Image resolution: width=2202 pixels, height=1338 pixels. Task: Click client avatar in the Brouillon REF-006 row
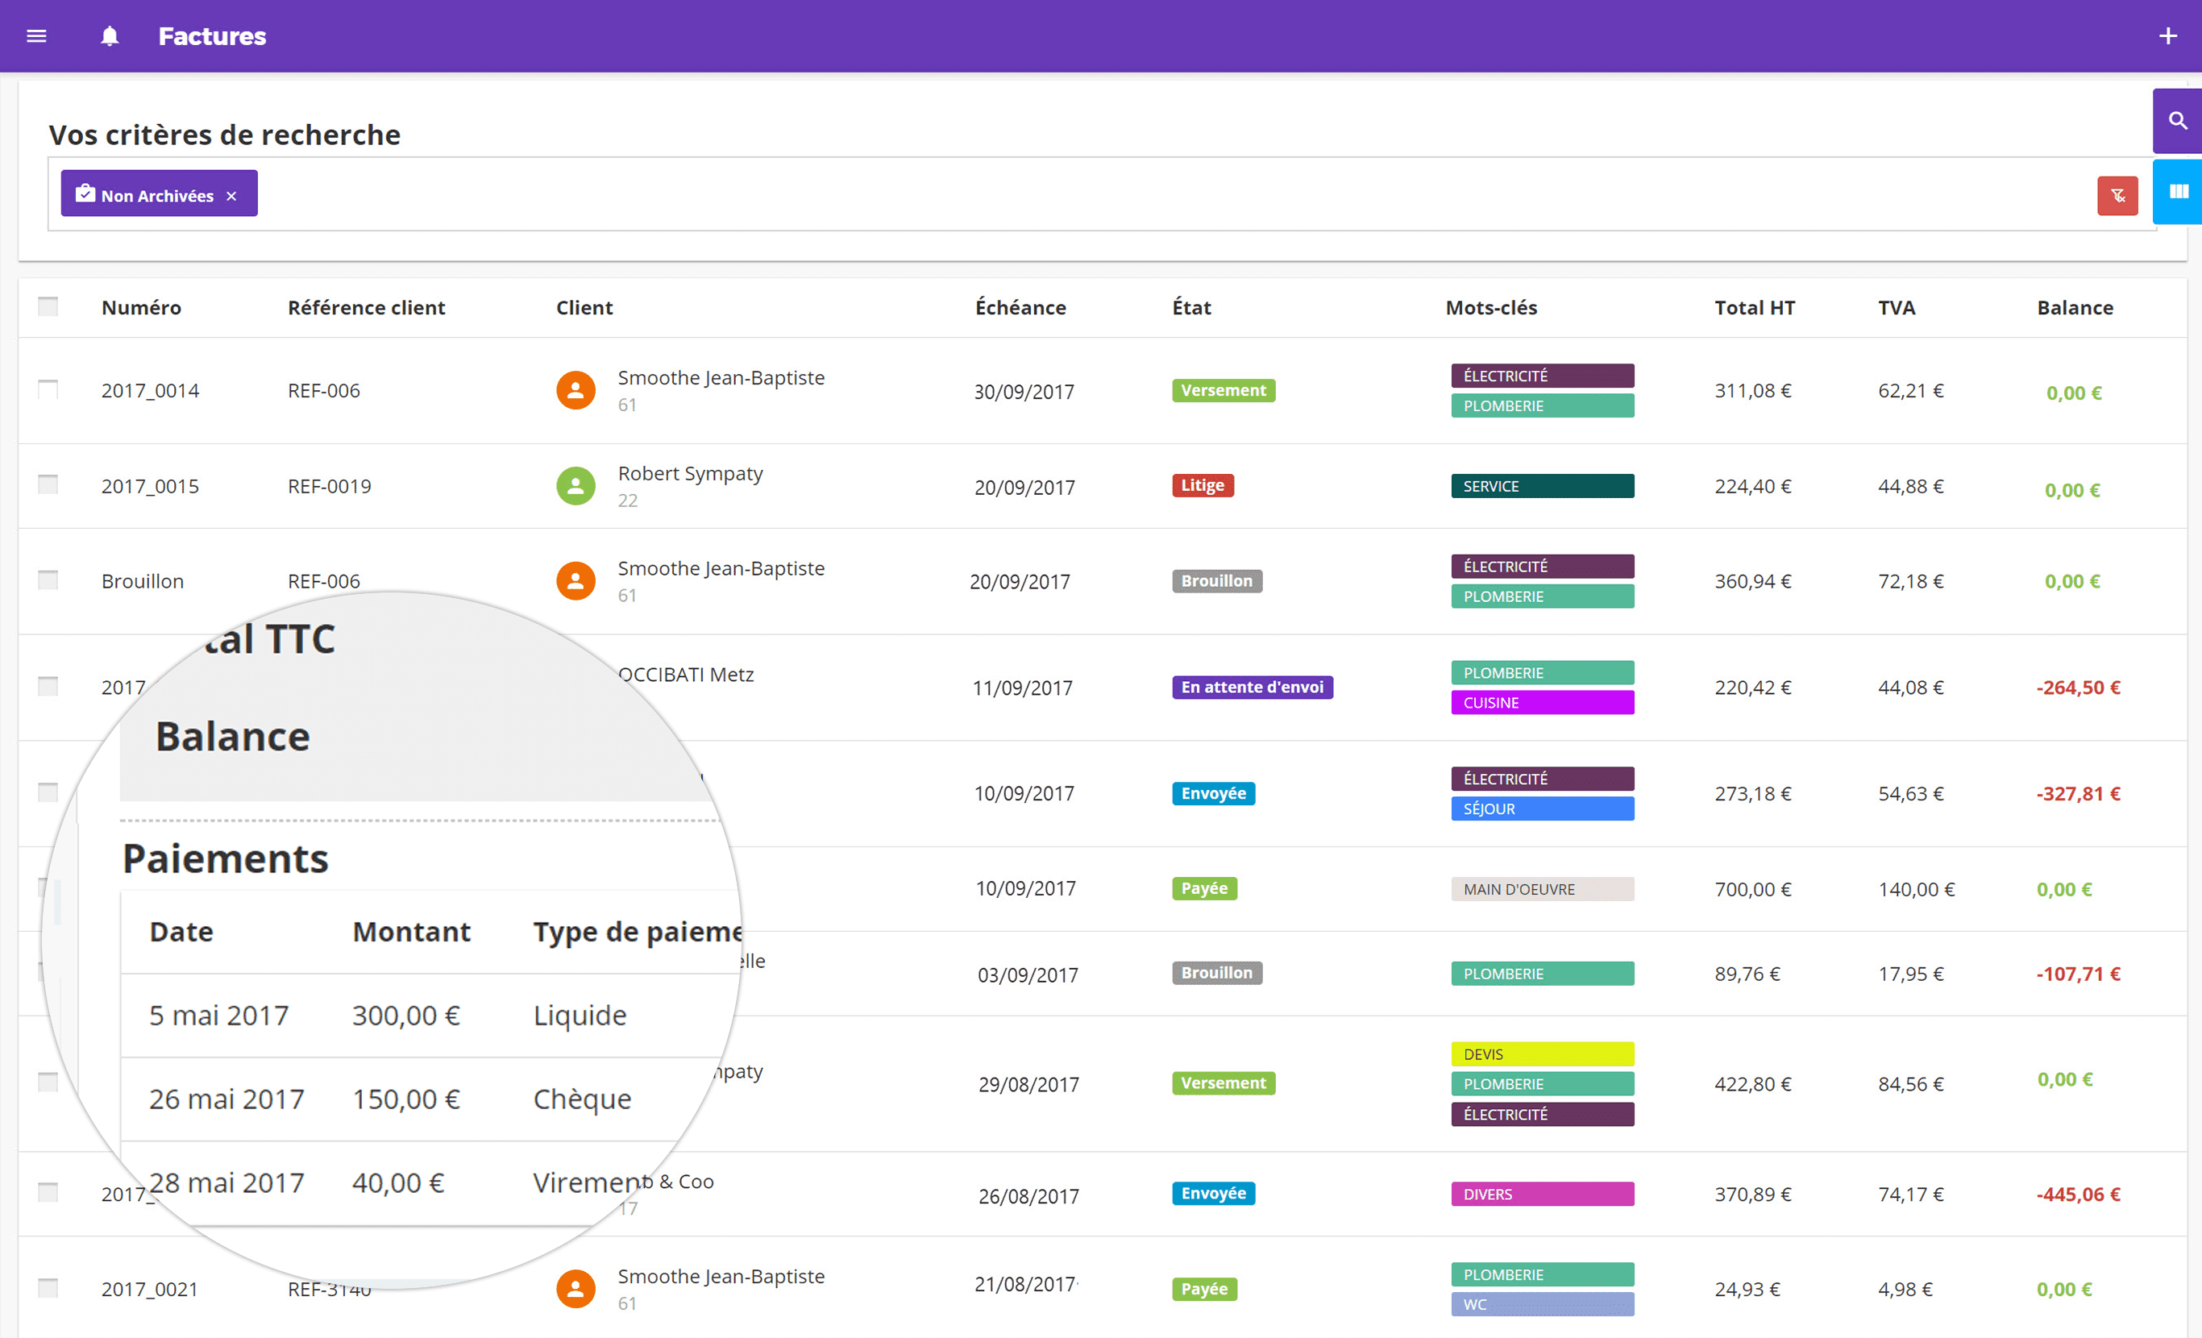pyautogui.click(x=575, y=581)
